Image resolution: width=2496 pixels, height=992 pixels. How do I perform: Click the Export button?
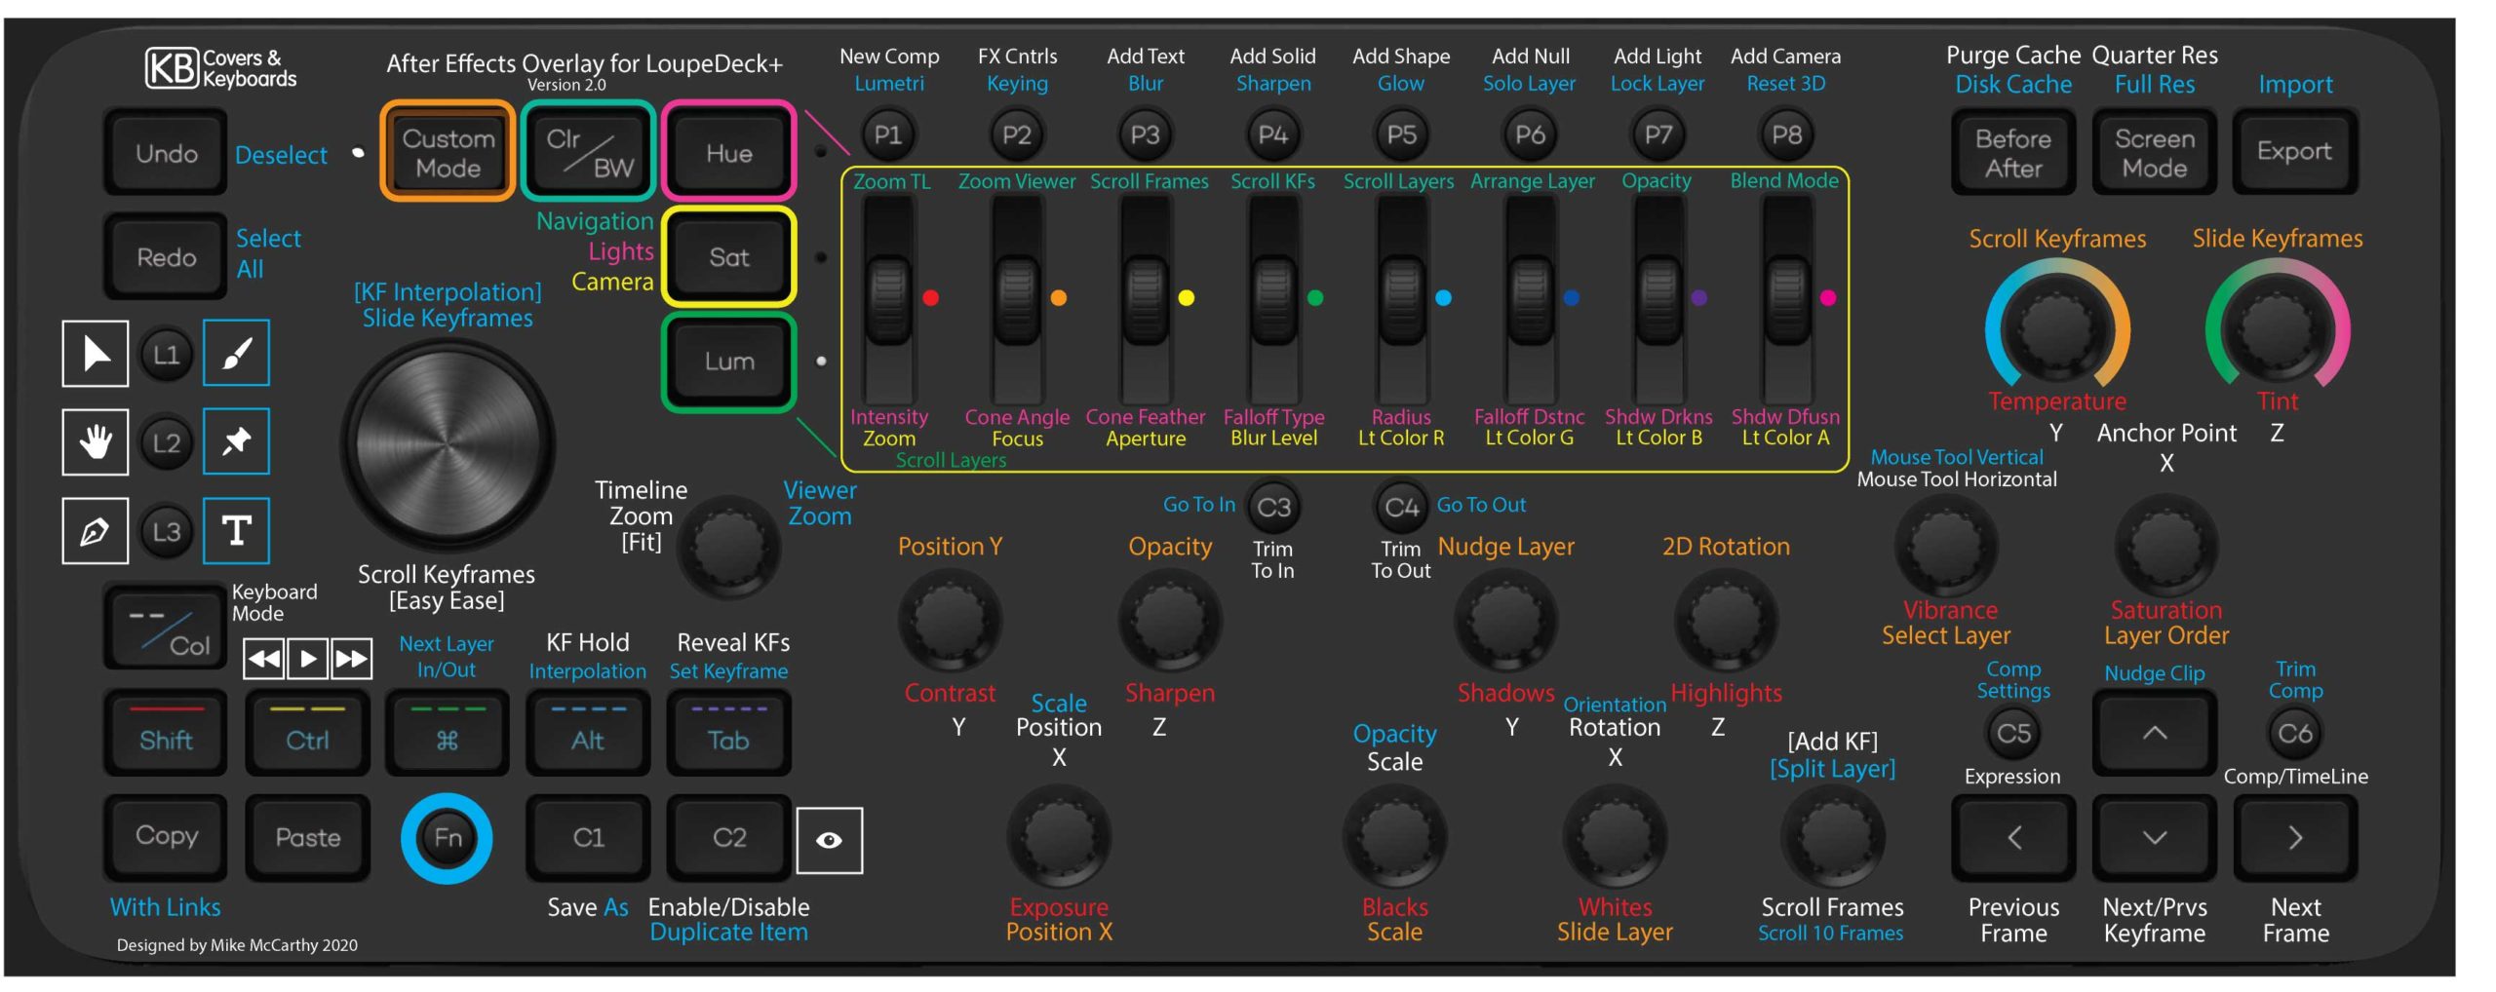(x=2295, y=152)
